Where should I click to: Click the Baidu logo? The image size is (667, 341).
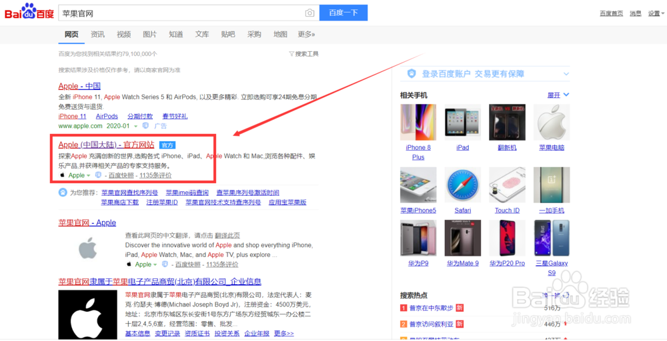(29, 12)
